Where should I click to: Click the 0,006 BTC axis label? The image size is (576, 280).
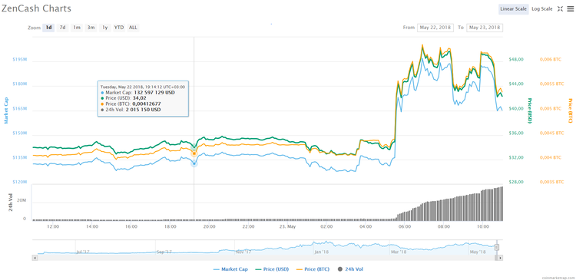click(551, 59)
